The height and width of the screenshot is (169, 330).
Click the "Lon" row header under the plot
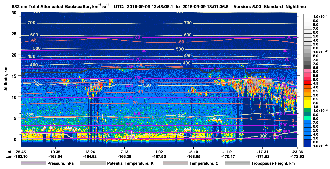click(8, 156)
